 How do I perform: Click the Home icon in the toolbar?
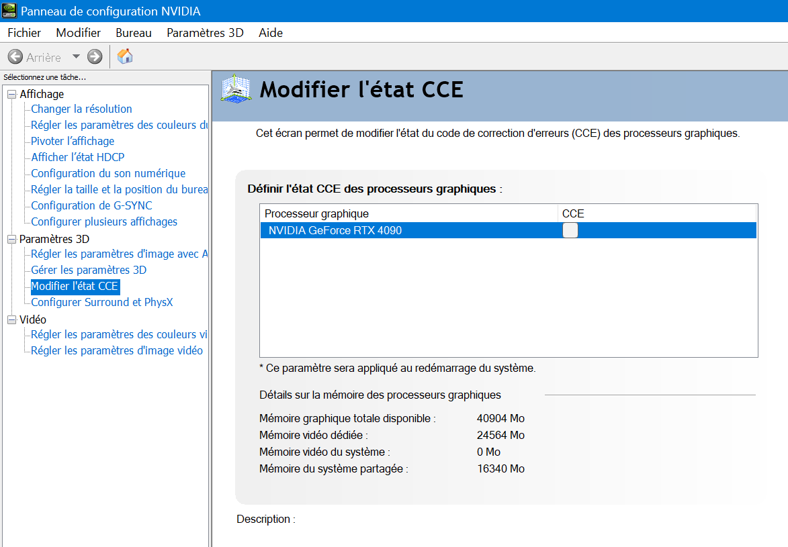[125, 57]
